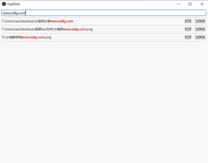Click 打开 for the 息屏bat文件 png result
The width and height of the screenshot is (208, 163).
click(188, 29)
